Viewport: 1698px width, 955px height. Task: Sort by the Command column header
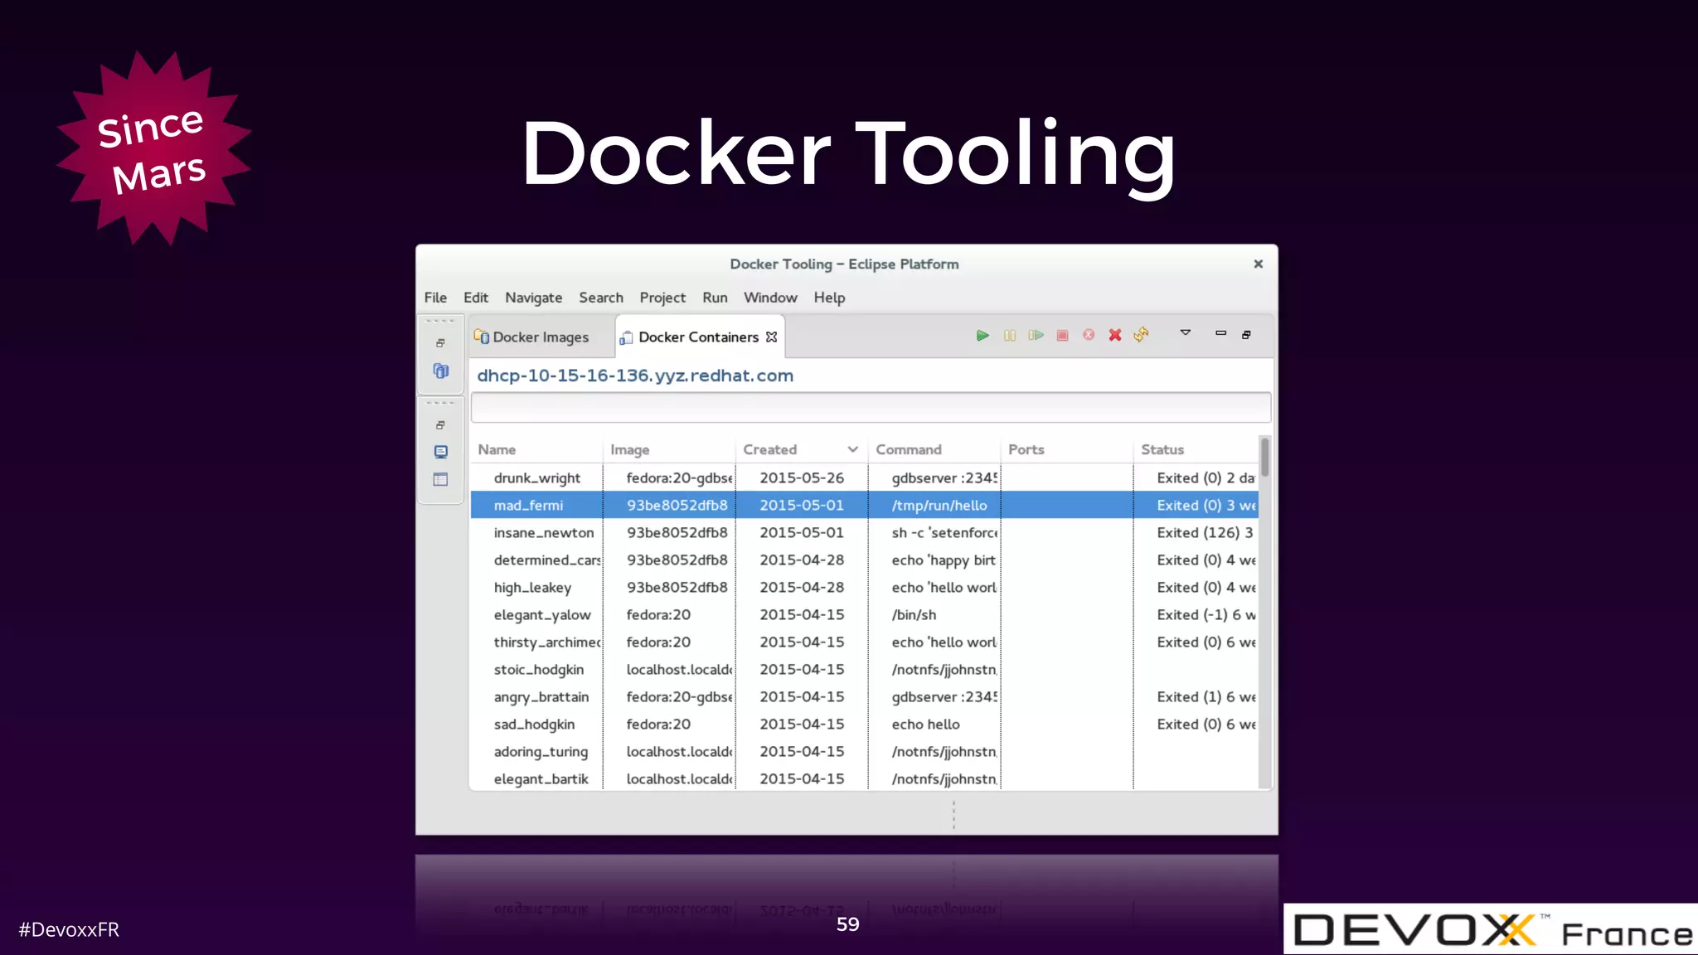tap(934, 449)
